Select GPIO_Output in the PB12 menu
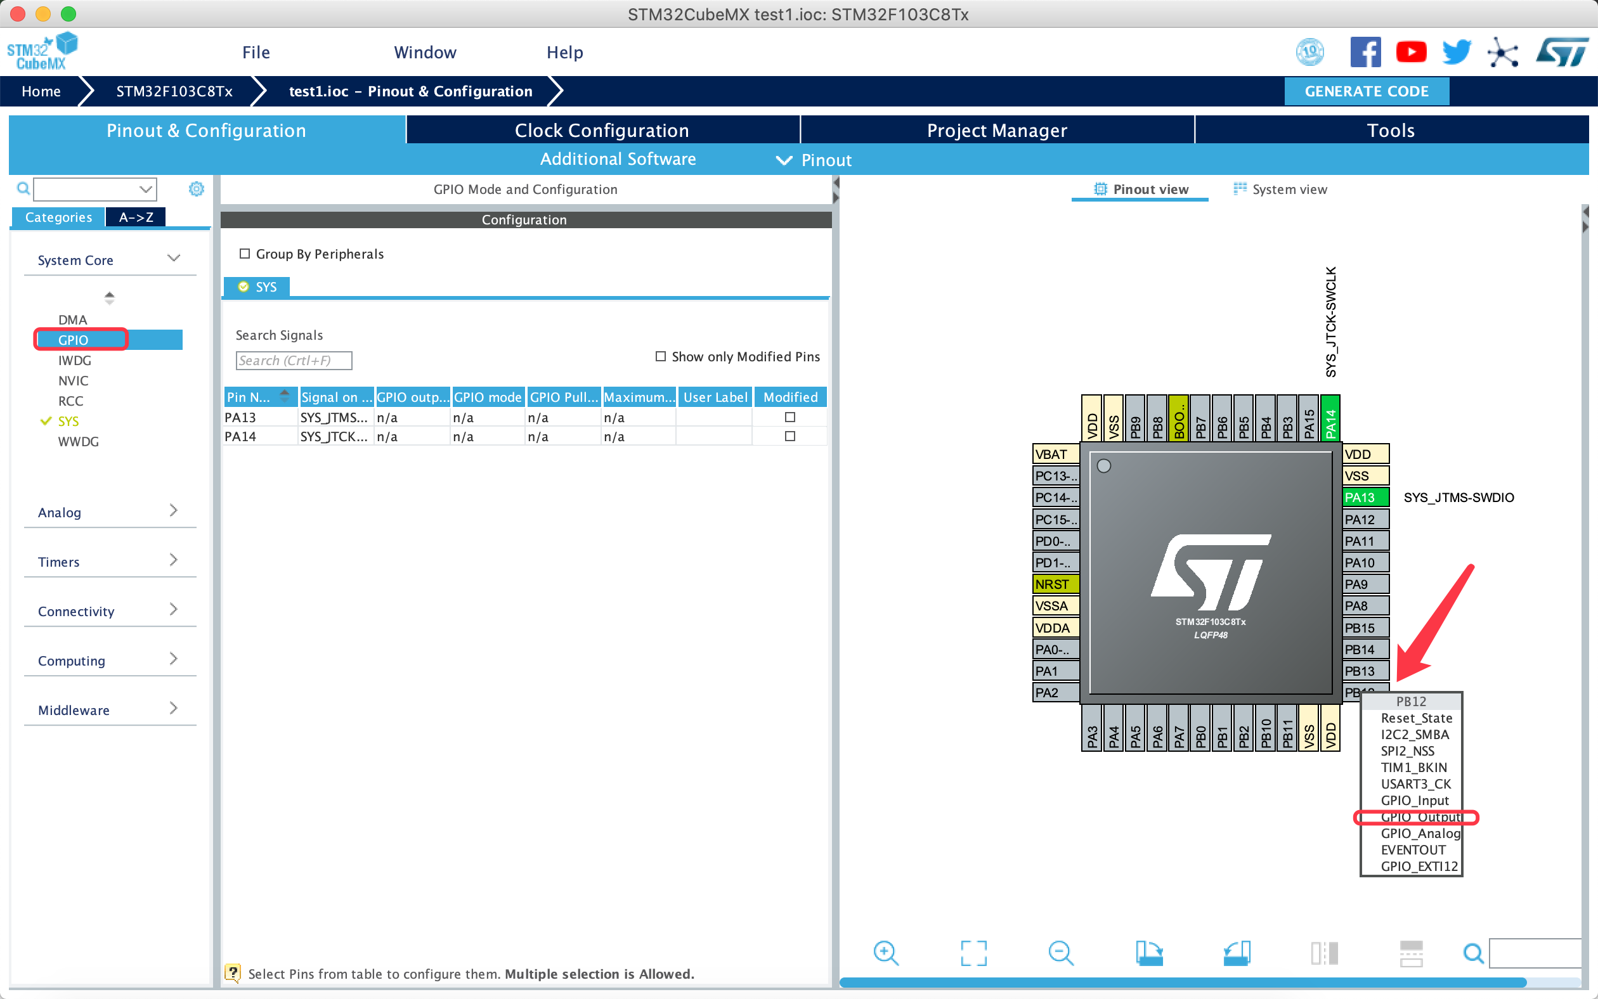The image size is (1598, 999). (1420, 817)
